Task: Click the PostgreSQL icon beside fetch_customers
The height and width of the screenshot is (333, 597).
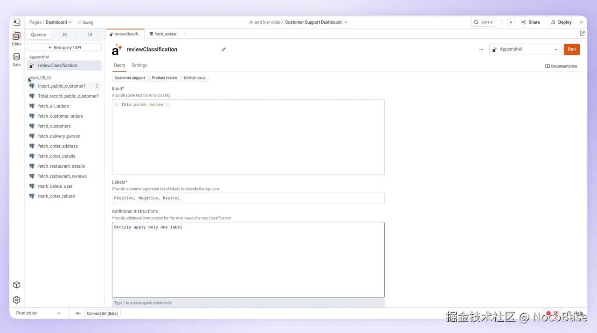Action: [x=32, y=126]
